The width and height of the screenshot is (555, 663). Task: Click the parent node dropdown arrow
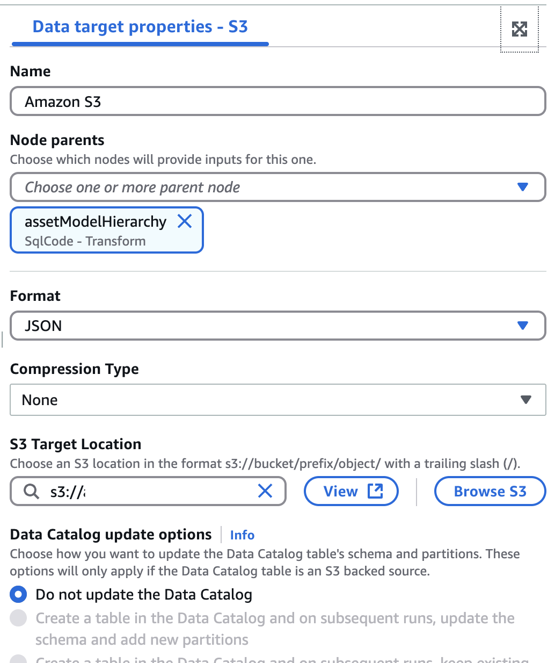click(522, 187)
